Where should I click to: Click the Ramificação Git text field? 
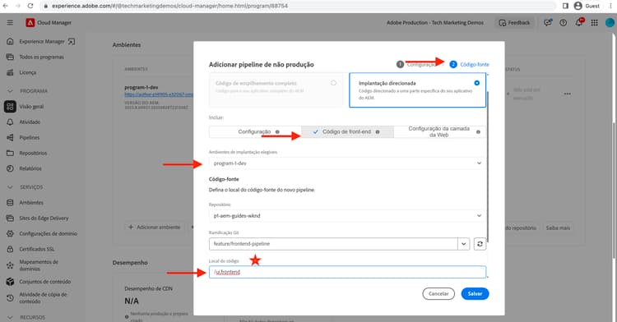coord(333,244)
